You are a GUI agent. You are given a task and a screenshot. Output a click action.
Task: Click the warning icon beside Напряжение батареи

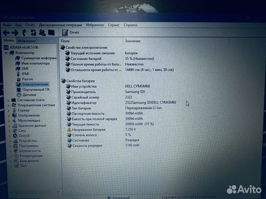coord(69,130)
